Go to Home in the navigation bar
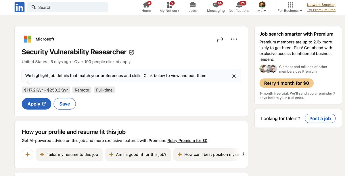345x176 pixels. coord(146,7)
